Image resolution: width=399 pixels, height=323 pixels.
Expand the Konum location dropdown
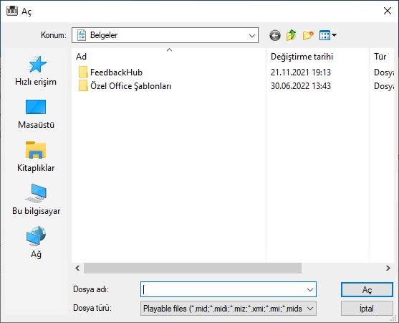tap(252, 35)
